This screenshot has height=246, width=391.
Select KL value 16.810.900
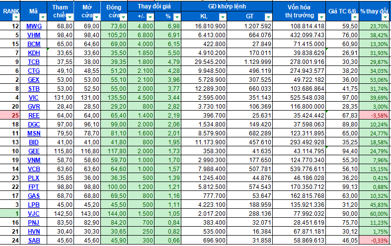coord(204,26)
